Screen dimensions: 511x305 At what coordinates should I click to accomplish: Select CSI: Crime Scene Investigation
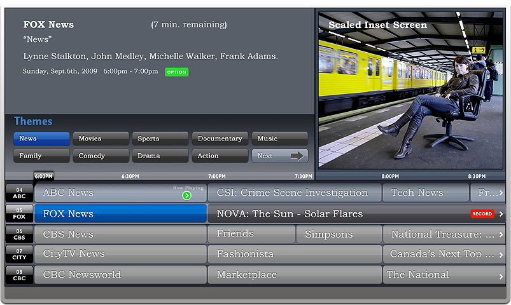pyautogui.click(x=295, y=193)
